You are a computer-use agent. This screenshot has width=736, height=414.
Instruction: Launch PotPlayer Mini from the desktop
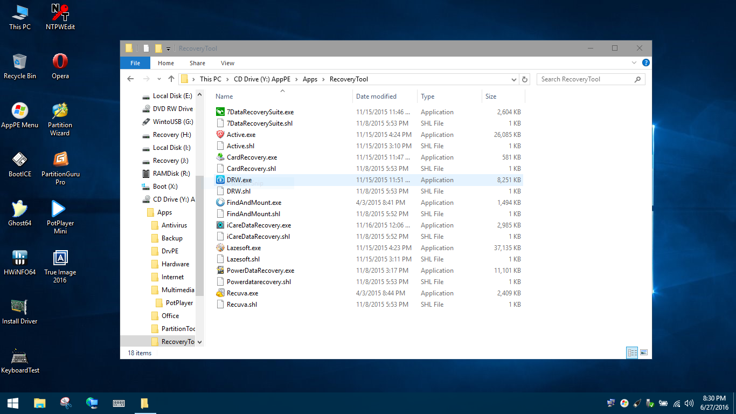[x=60, y=217]
